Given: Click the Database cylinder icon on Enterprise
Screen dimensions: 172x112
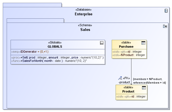Looking at the screenshot, I should tap(166, 11).
